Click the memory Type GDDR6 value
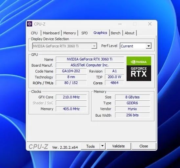The width and height of the screenshot is (180, 168). point(132,103)
